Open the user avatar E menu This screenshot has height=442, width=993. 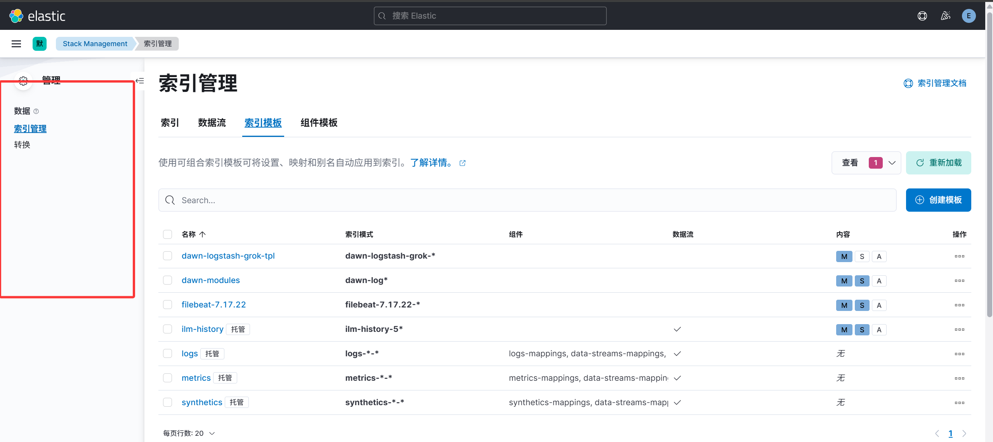pyautogui.click(x=969, y=16)
